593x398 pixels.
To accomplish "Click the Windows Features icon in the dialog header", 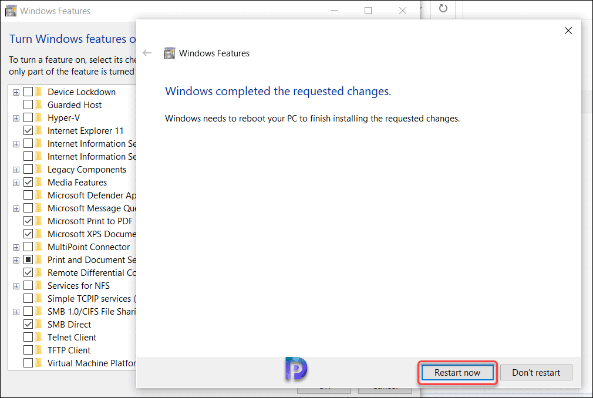I will point(169,53).
